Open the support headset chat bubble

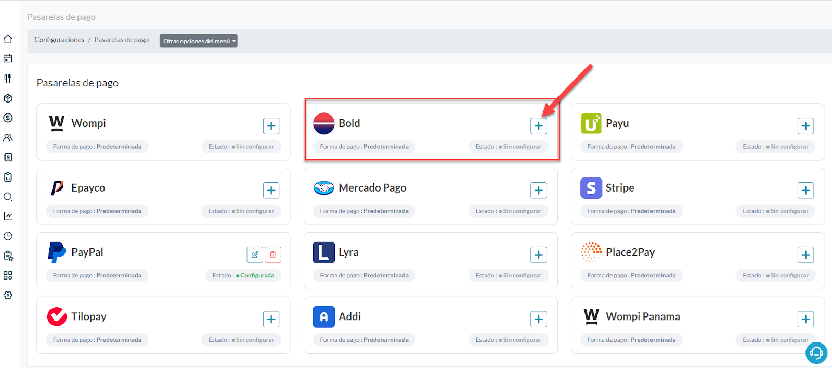point(816,353)
